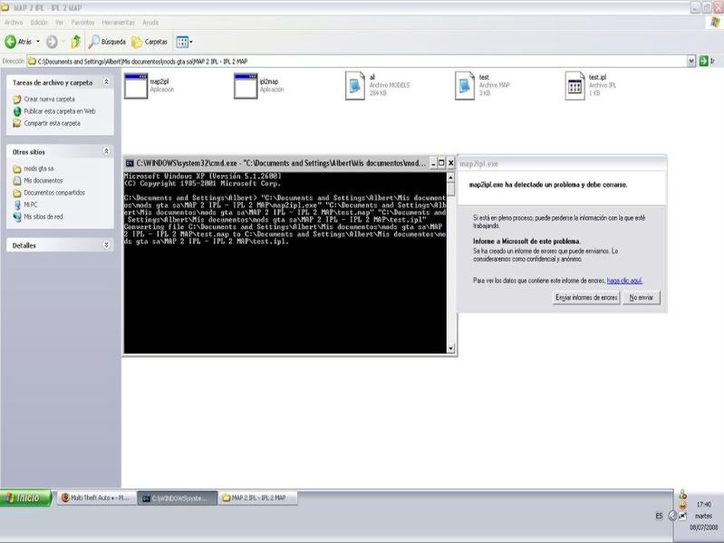Click the Inicio start button
Viewport: 724px width, 543px height.
tap(25, 498)
